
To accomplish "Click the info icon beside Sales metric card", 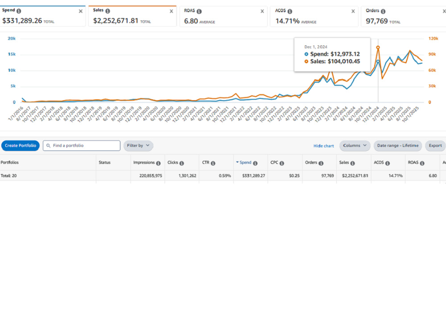I will (107, 11).
